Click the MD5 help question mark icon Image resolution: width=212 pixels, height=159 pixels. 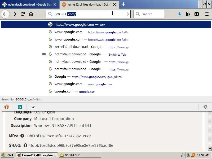coord(22,136)
